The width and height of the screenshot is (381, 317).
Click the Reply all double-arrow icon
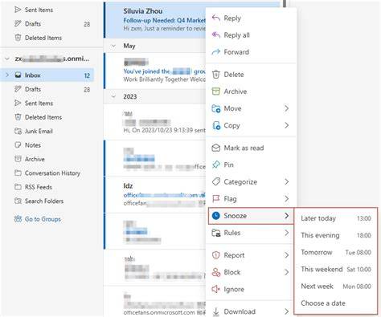pos(216,35)
